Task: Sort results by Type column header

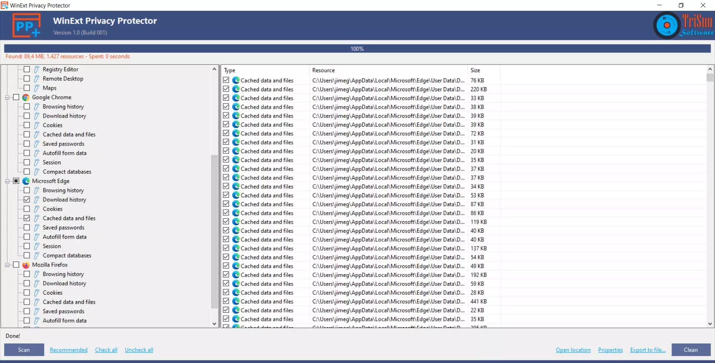Action: click(265, 70)
